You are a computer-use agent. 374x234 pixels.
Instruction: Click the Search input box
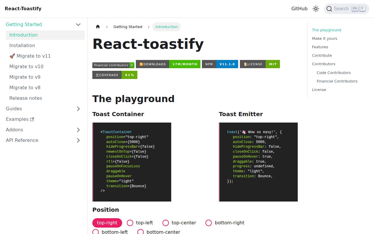[x=347, y=9]
